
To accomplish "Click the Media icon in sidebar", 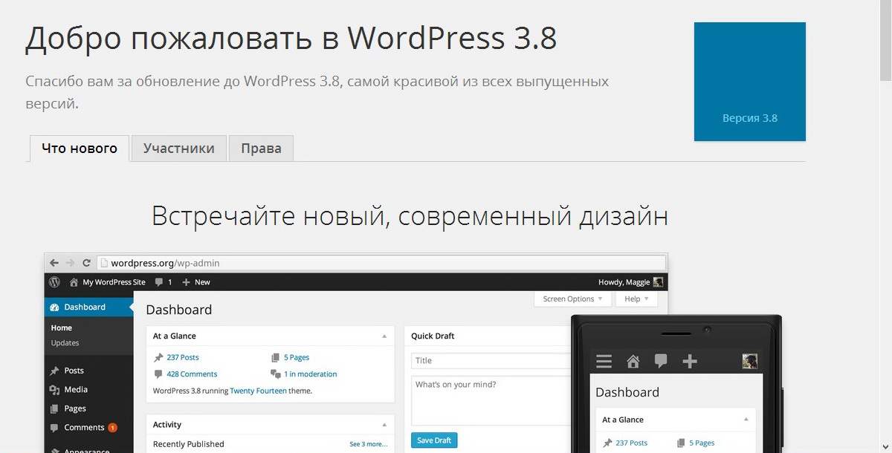I will [54, 389].
